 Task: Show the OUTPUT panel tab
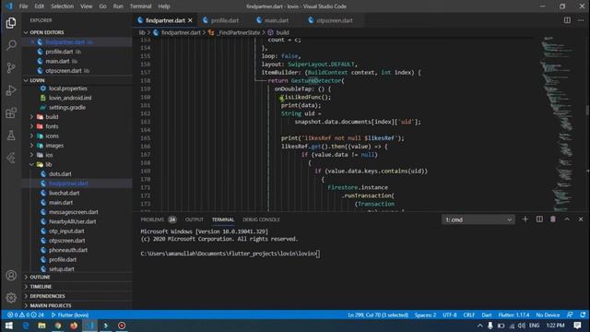[x=195, y=219]
